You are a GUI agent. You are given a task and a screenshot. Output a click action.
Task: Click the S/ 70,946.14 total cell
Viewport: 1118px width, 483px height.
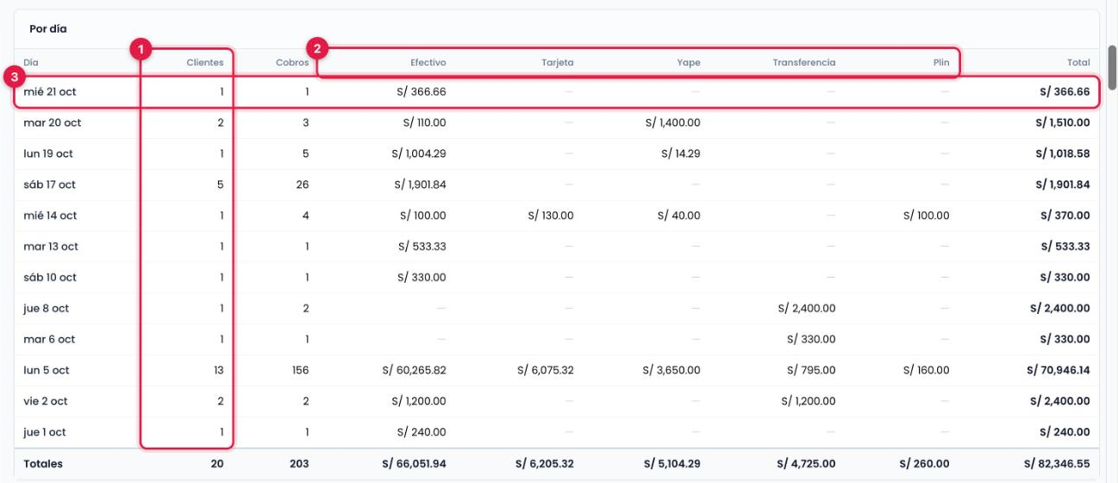1057,371
